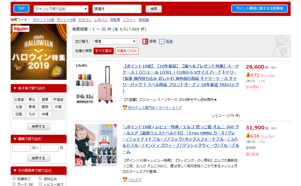
Task: Click the ポイント10倍 search word link
Action: coord(44,20)
